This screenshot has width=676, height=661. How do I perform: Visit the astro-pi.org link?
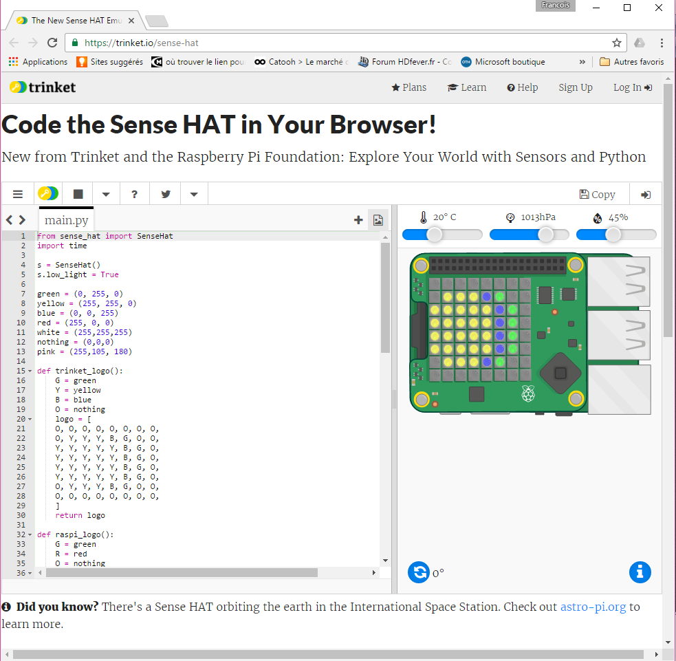click(593, 607)
